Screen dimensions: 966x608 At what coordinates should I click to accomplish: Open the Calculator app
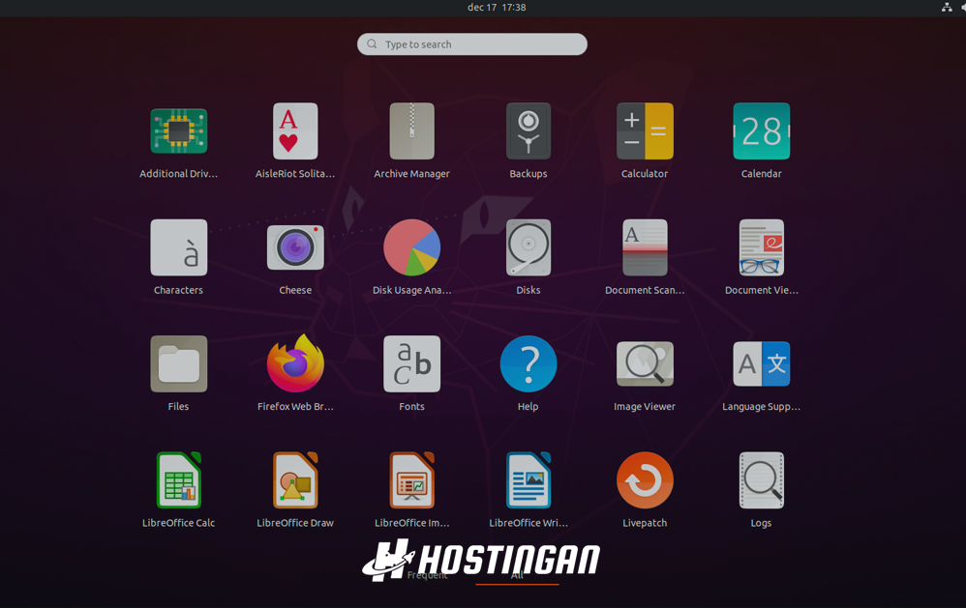pyautogui.click(x=645, y=131)
